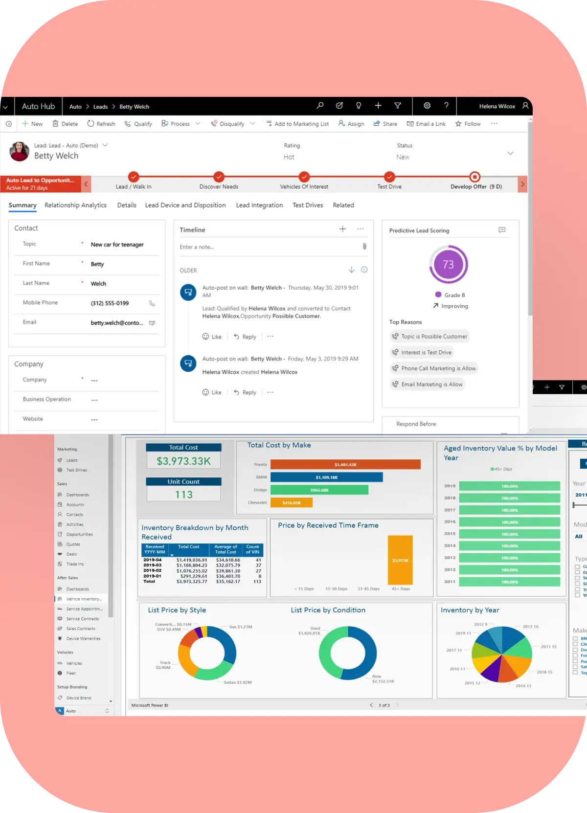Click Email a Link in the command bar
The width and height of the screenshot is (587, 813).
pos(426,124)
